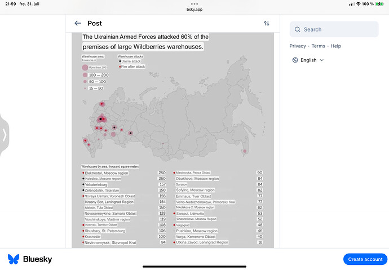Viewport: 389px width, 270px height.
Task: Click the date 'fre. 31. juli' in status bar
Action: pos(29,4)
